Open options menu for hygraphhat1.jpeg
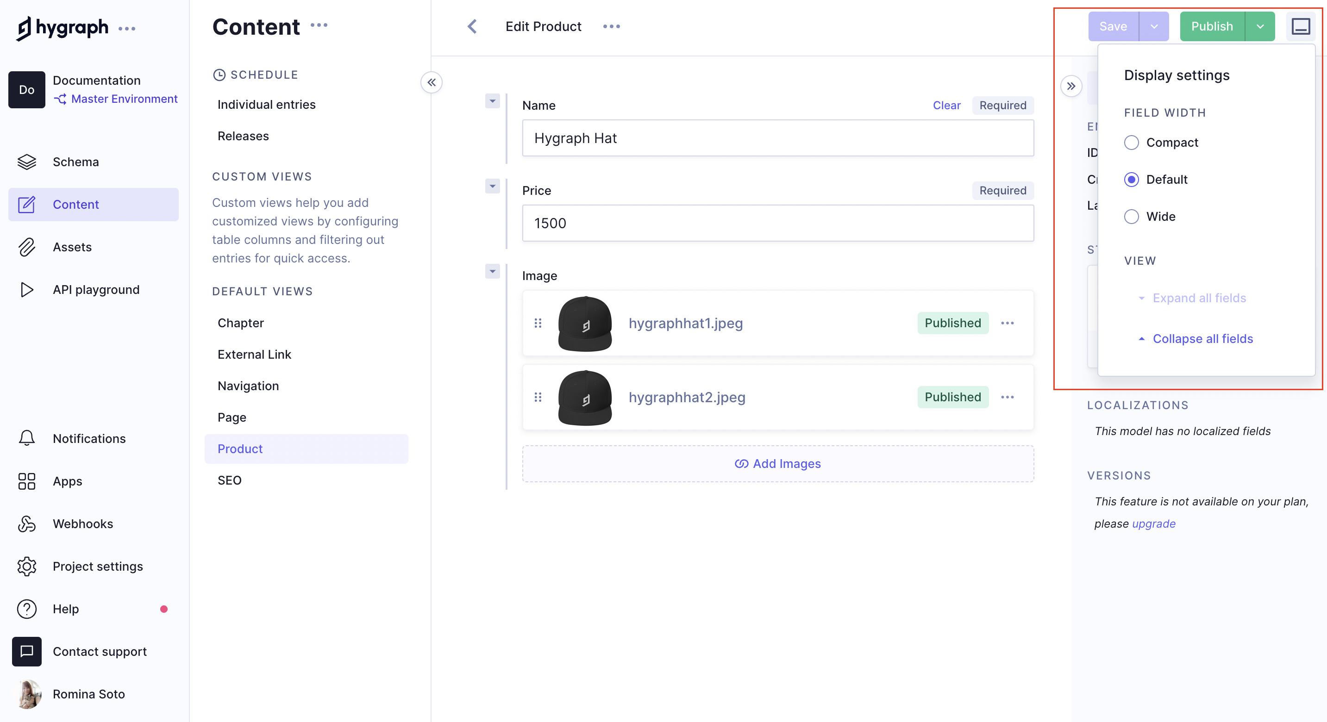Viewport: 1327px width, 722px height. pyautogui.click(x=1007, y=323)
